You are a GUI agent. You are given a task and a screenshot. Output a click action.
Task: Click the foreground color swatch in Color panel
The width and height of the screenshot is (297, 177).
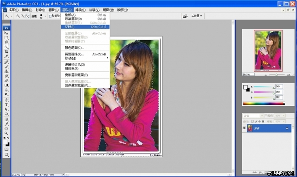coord(245,87)
